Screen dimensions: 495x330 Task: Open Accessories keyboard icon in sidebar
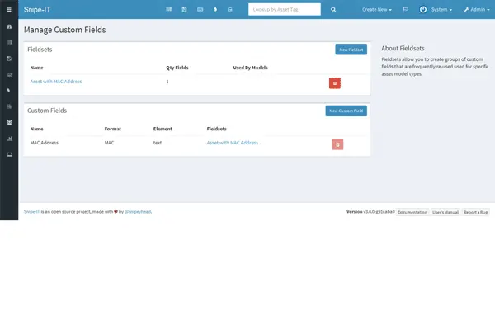tap(8, 74)
